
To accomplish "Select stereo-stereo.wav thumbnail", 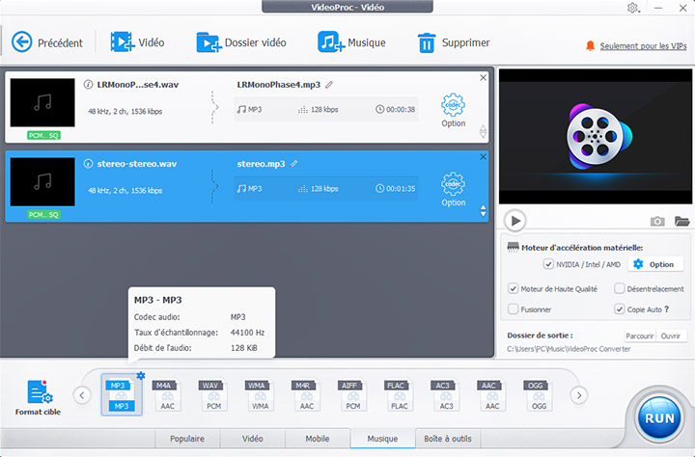I will click(42, 182).
